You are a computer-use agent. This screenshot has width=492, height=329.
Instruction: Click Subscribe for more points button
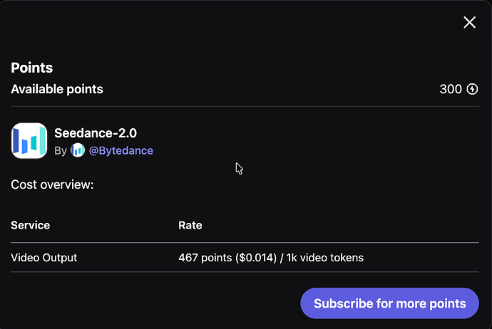point(389,303)
